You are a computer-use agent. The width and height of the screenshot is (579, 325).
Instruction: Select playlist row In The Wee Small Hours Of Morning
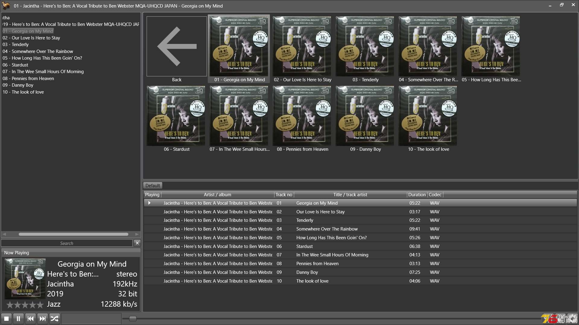(x=360, y=255)
